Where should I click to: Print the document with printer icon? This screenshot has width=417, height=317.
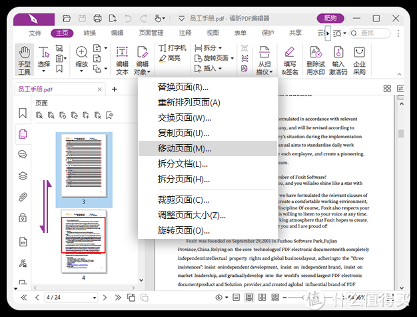tap(97, 19)
